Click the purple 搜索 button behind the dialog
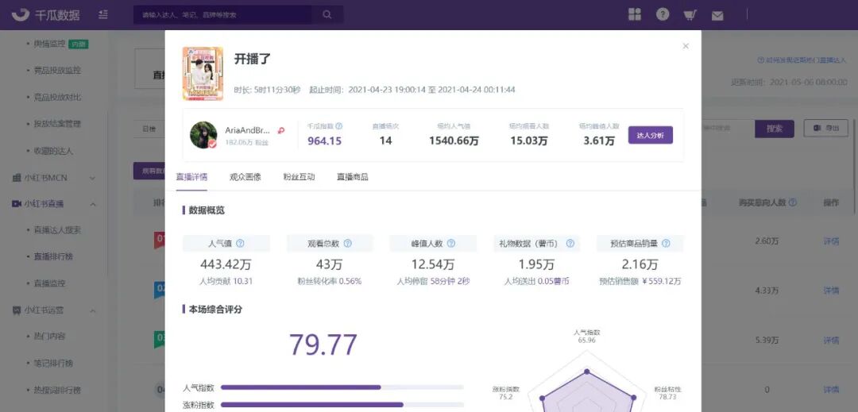Image resolution: width=858 pixels, height=412 pixels. click(x=775, y=129)
